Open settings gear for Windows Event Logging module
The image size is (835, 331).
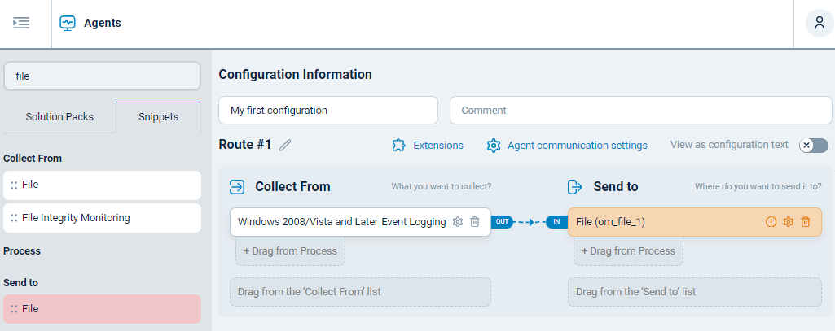point(458,222)
